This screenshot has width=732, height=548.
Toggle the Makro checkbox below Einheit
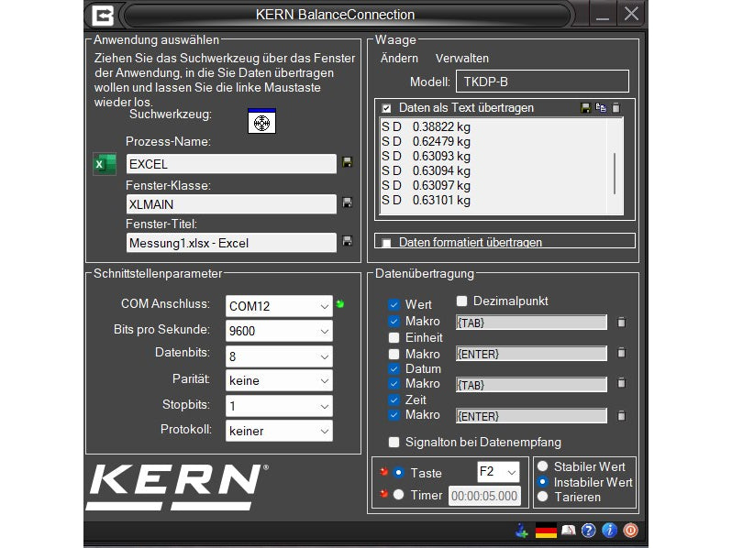(x=394, y=354)
